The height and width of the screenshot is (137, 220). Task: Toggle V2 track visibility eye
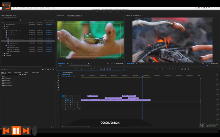(x=73, y=98)
